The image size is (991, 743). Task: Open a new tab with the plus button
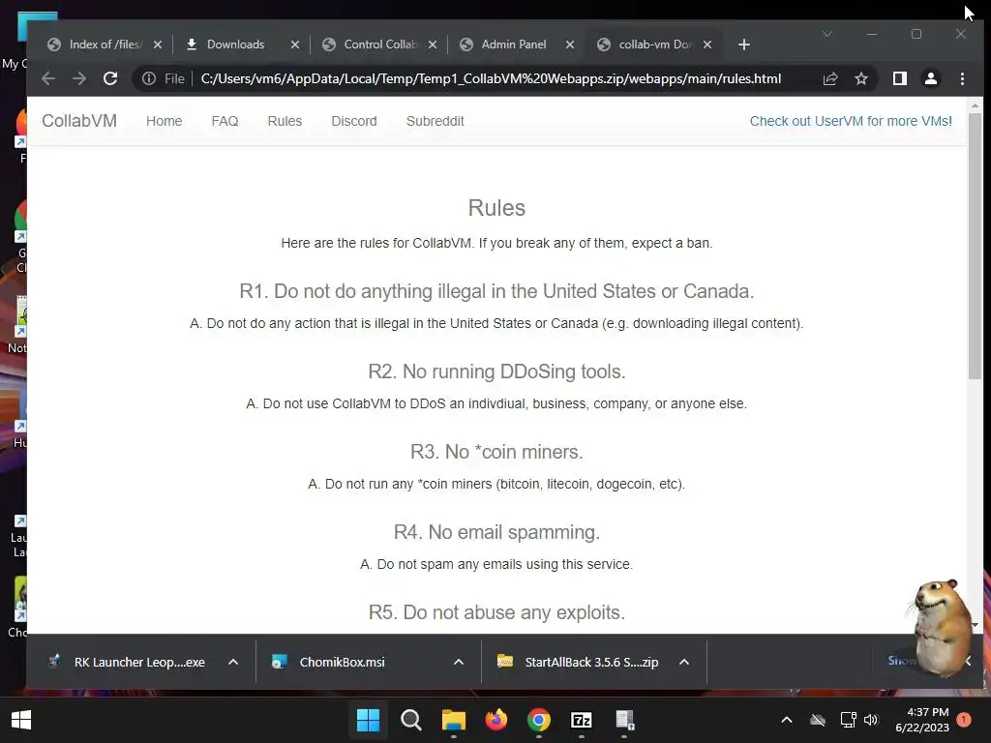click(x=744, y=45)
